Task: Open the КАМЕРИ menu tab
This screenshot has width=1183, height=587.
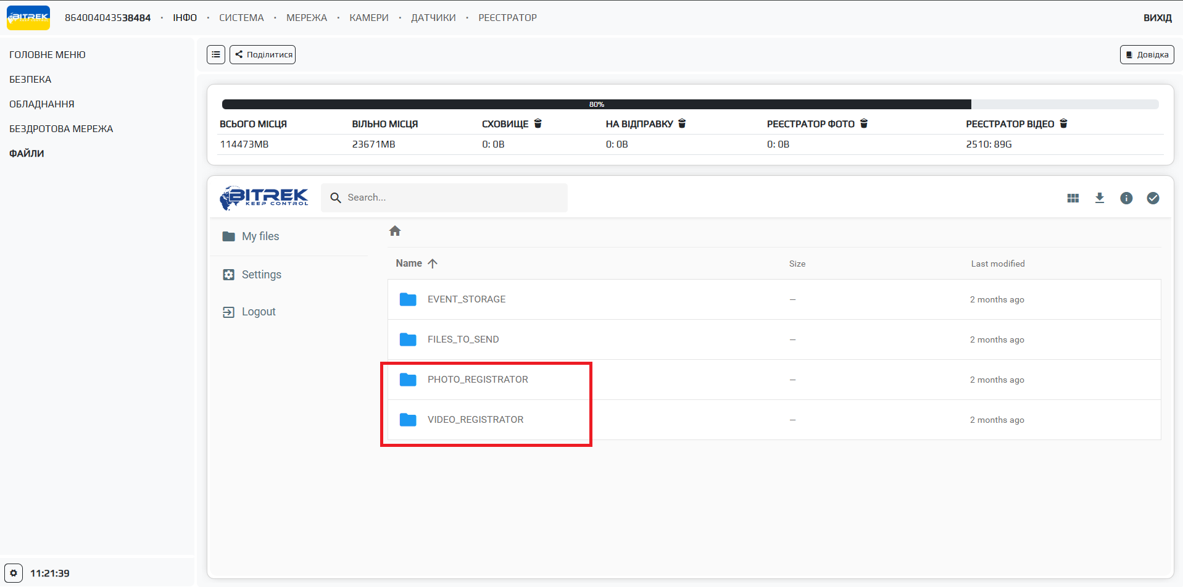Action: (368, 18)
